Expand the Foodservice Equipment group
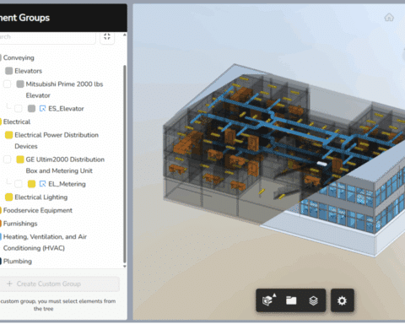Viewport: 405px width, 324px height. [x=38, y=210]
